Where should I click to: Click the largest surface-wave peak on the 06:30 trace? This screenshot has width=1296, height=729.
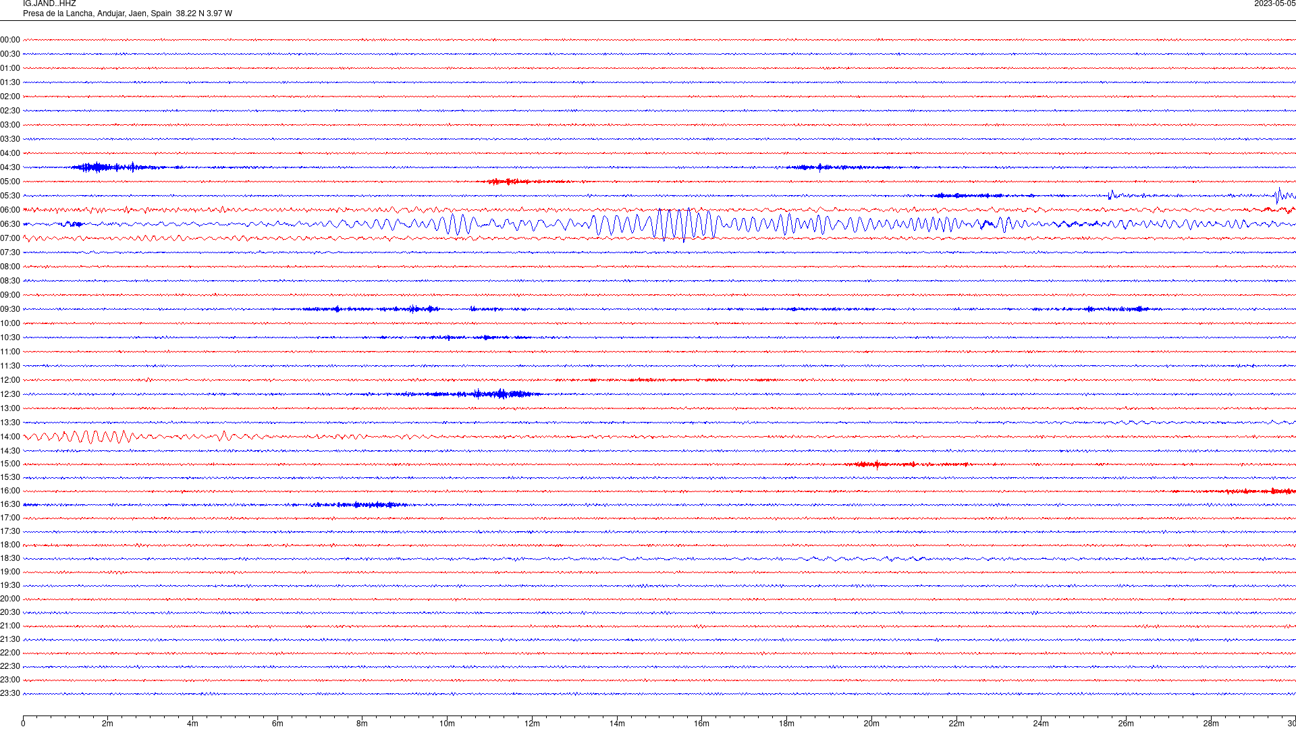[683, 225]
